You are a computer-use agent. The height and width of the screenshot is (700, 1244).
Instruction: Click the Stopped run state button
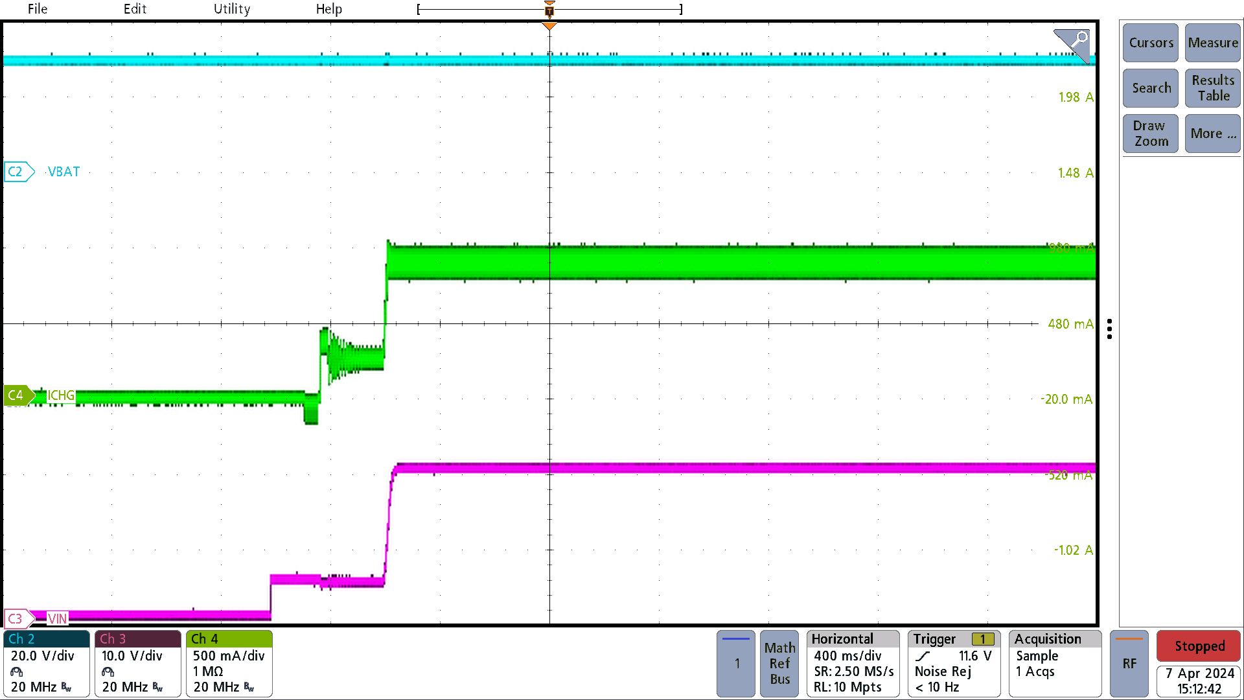(1199, 646)
